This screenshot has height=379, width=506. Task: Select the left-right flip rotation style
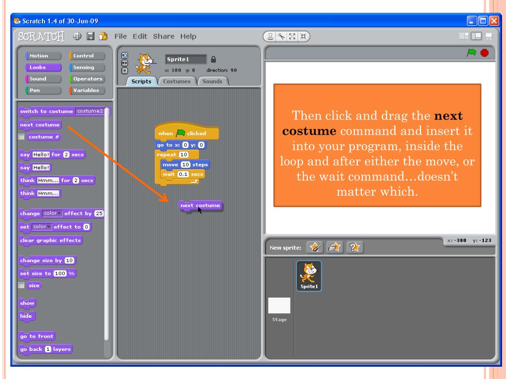click(x=125, y=63)
